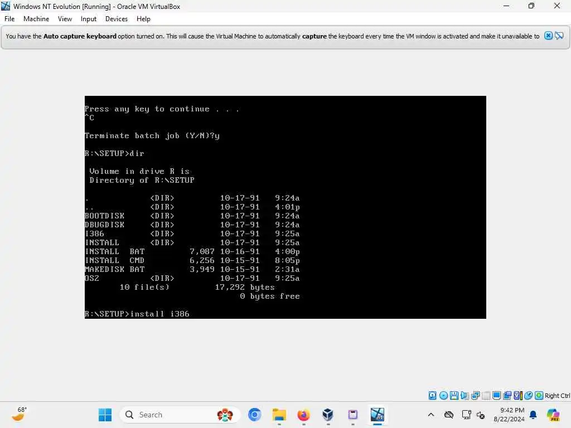Click the network adapter indicator
The image size is (571, 428).
click(475, 395)
